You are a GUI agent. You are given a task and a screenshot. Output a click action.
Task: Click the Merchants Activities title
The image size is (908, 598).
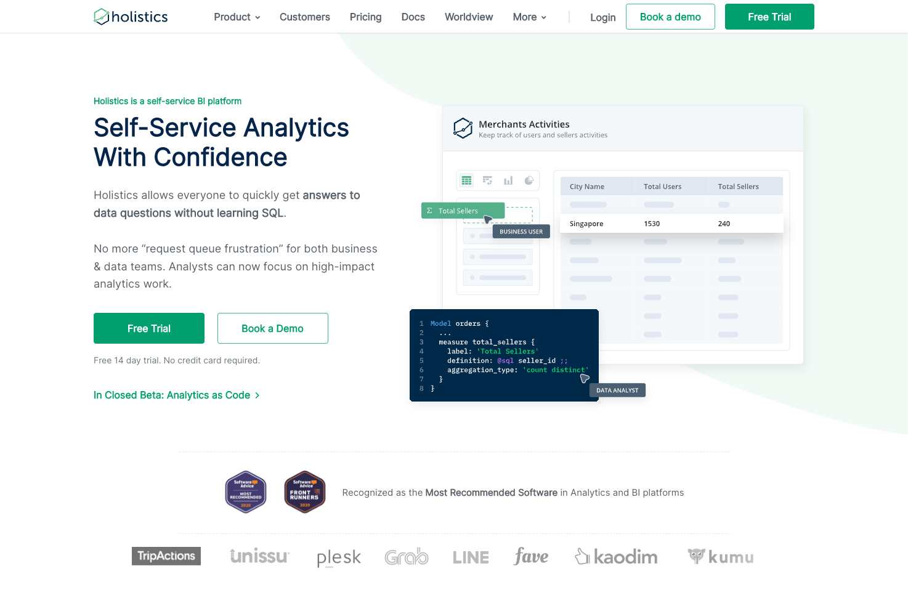(x=524, y=124)
